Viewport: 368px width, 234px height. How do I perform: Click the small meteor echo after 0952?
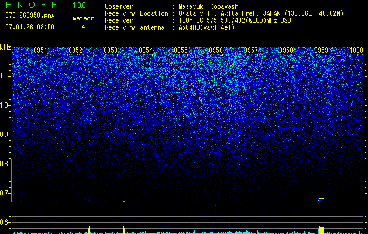(89, 201)
